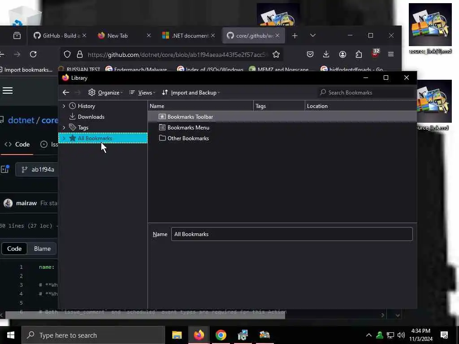The width and height of the screenshot is (459, 344).
Task: Click the site security padlock icon
Action: 80,54
